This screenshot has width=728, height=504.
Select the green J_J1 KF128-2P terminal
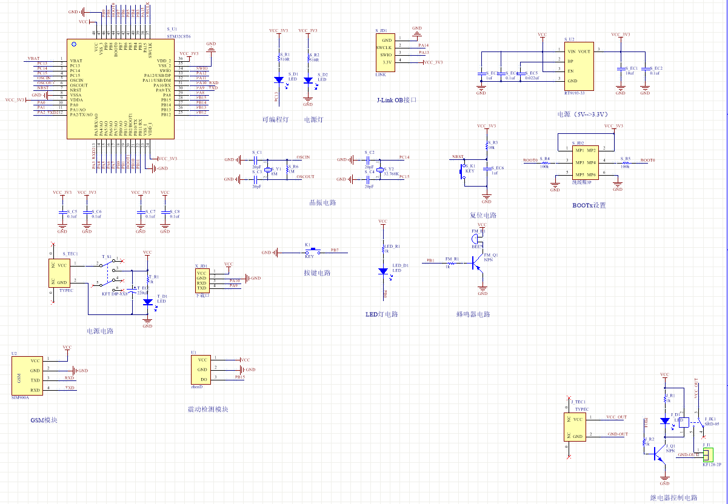(707, 455)
